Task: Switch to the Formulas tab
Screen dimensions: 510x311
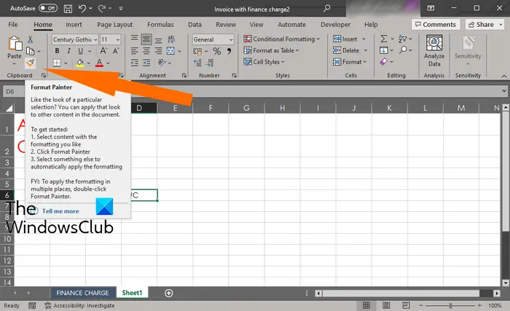Action: point(160,24)
